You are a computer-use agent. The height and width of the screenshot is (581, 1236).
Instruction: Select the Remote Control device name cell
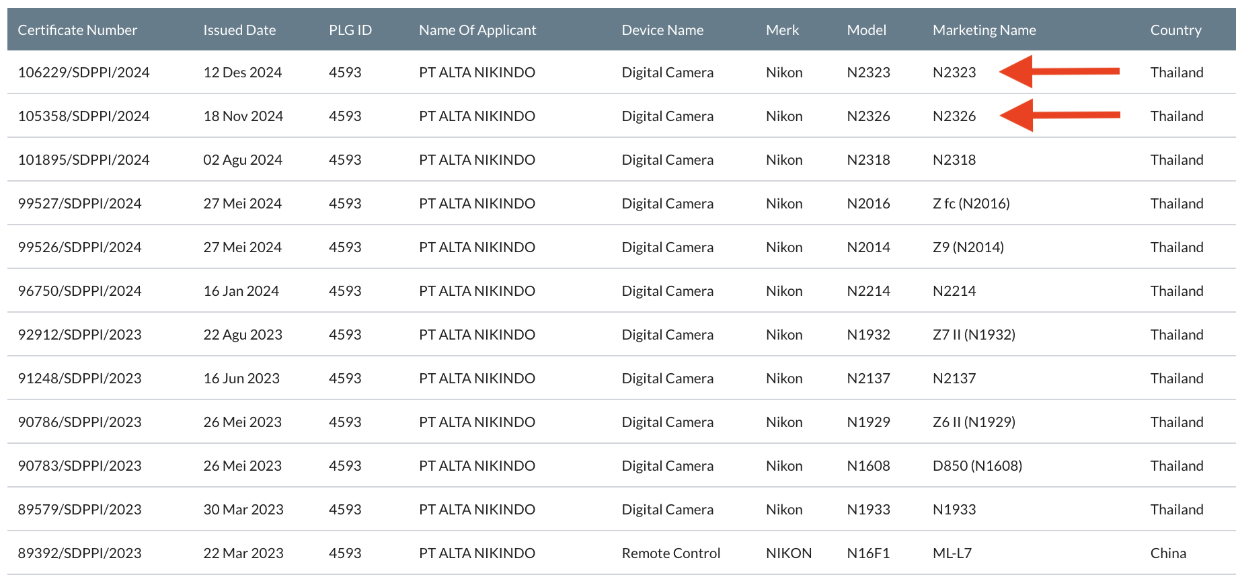coord(670,553)
